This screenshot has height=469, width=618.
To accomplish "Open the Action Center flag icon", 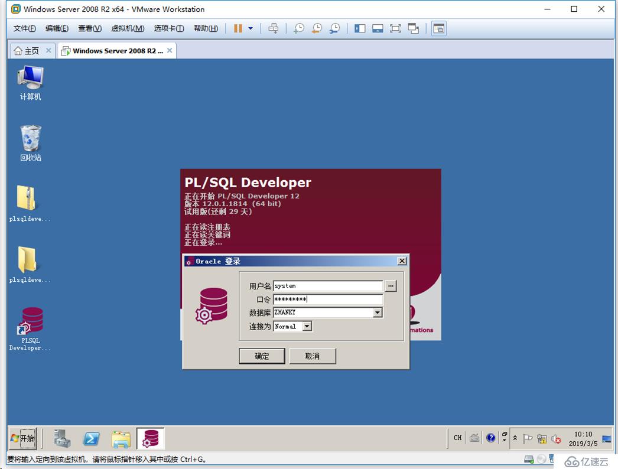I will point(528,438).
